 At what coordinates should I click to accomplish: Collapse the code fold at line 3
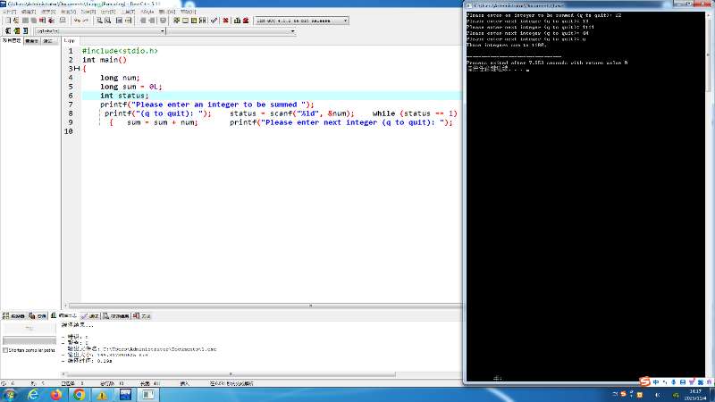(x=77, y=69)
